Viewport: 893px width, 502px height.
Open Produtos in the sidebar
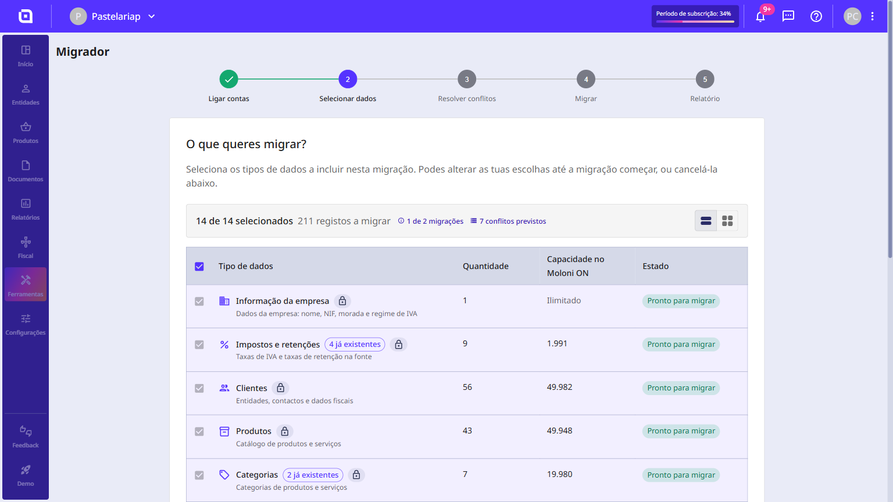click(26, 132)
